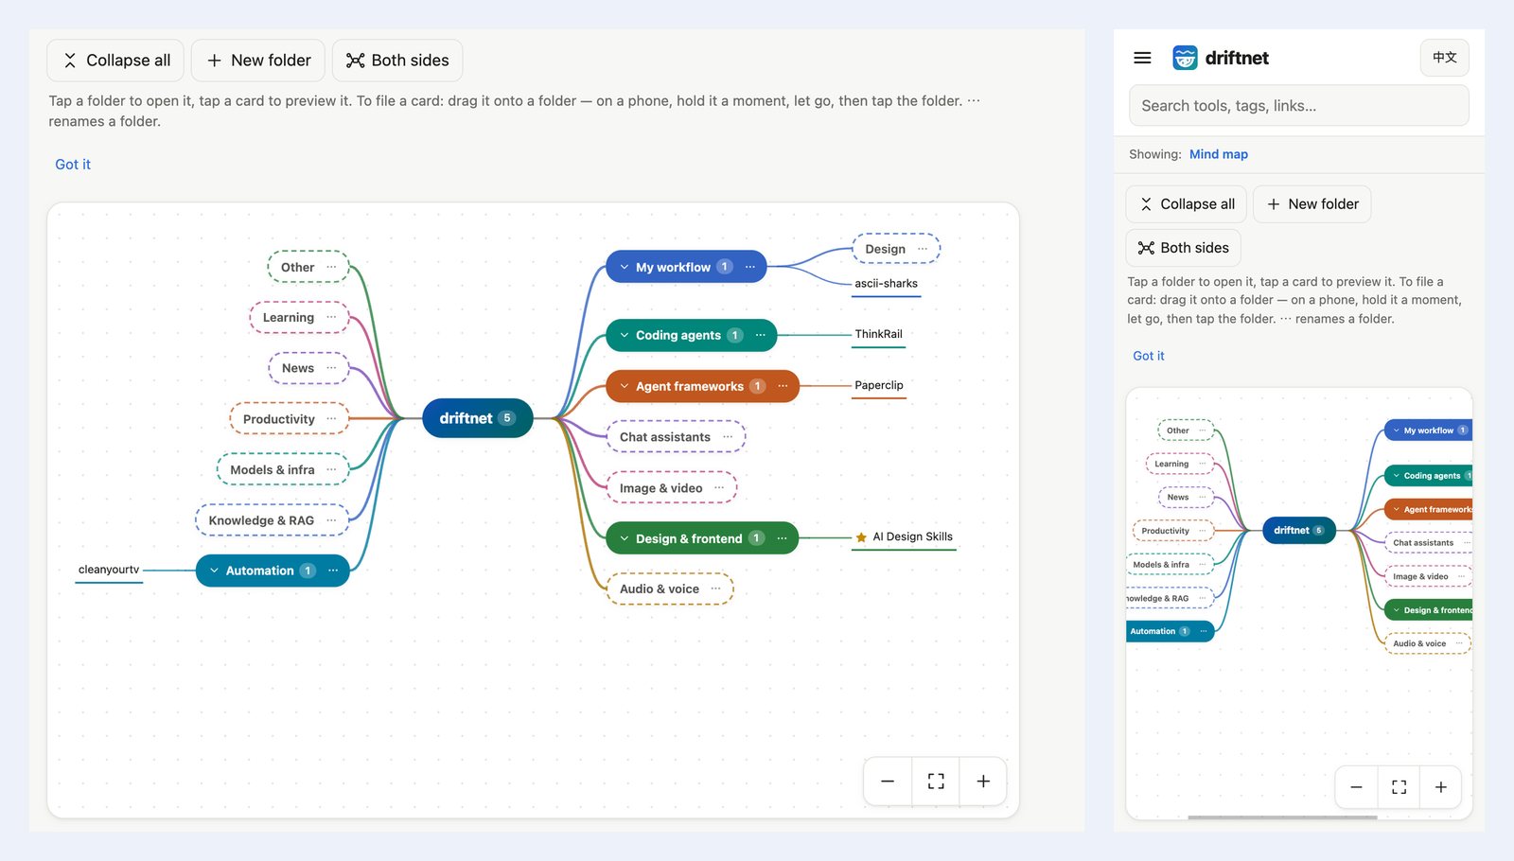Open the Knowledge & RAG folder
The image size is (1514, 861).
[x=273, y=520]
